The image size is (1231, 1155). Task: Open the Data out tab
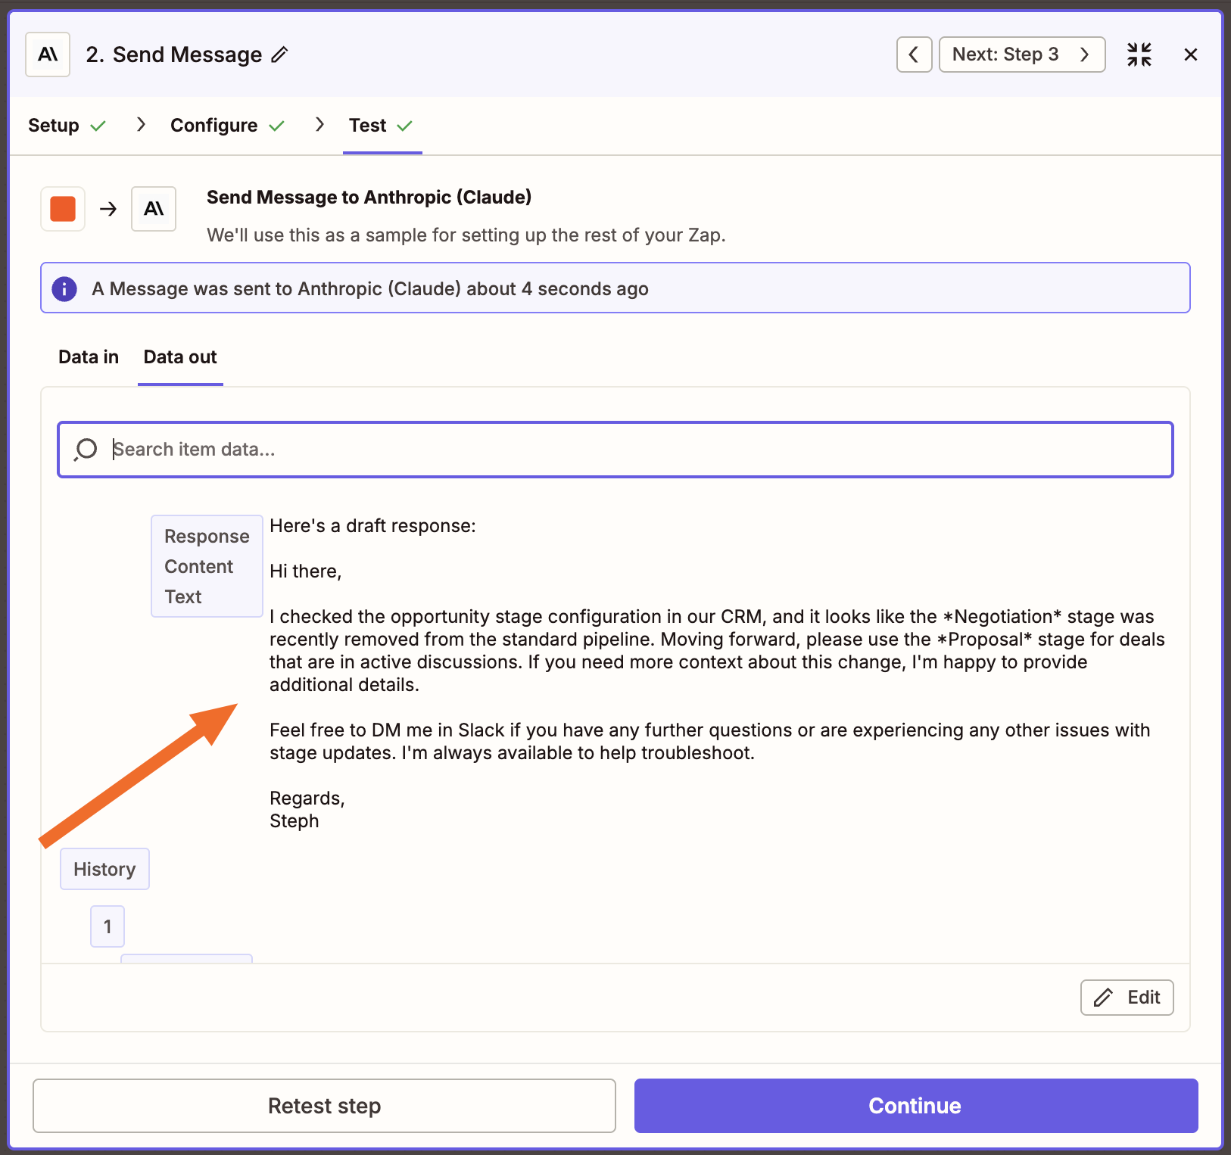[180, 357]
